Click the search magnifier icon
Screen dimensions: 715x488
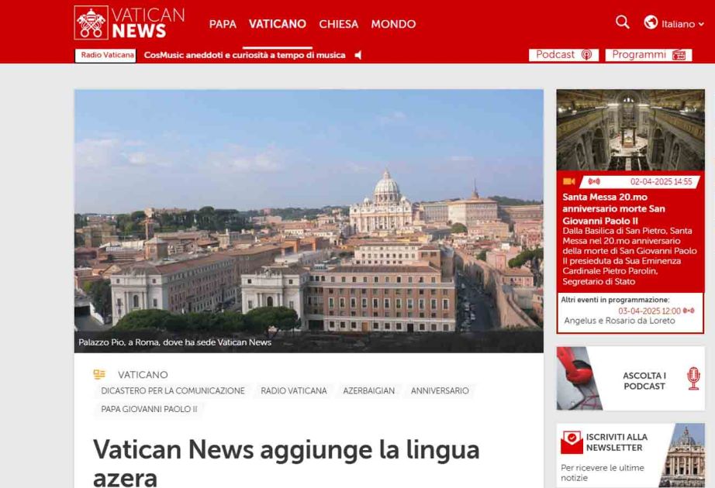(x=623, y=22)
